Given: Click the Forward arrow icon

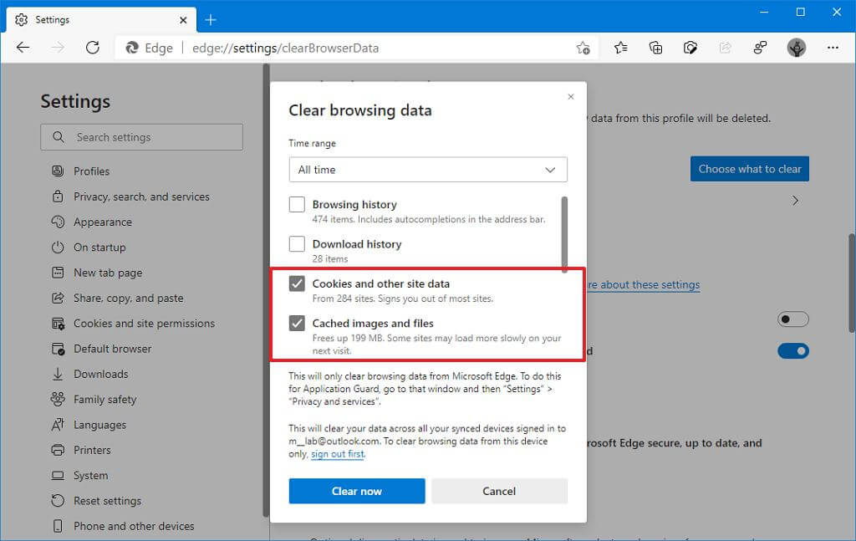Looking at the screenshot, I should pyautogui.click(x=58, y=48).
